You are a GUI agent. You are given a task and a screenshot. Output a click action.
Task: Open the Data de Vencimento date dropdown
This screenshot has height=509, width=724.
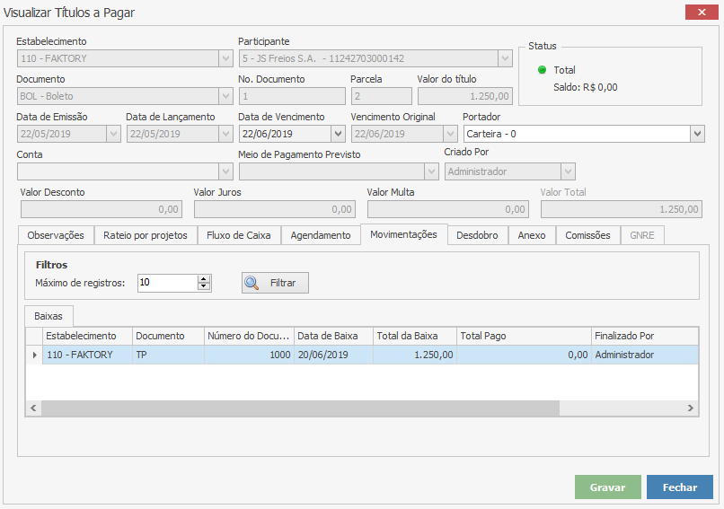tap(337, 134)
